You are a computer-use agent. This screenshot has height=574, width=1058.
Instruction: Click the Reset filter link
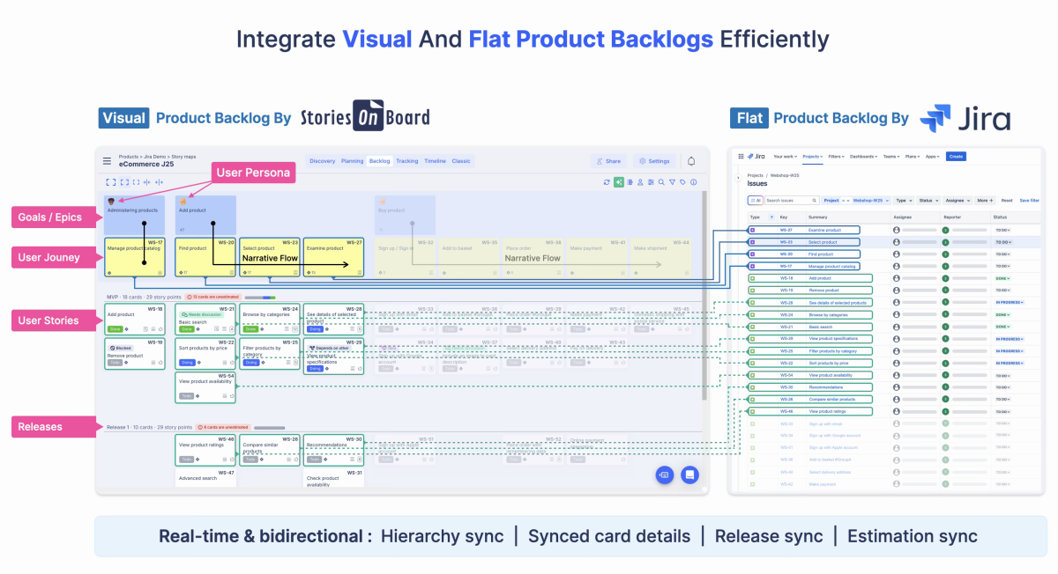1007,201
